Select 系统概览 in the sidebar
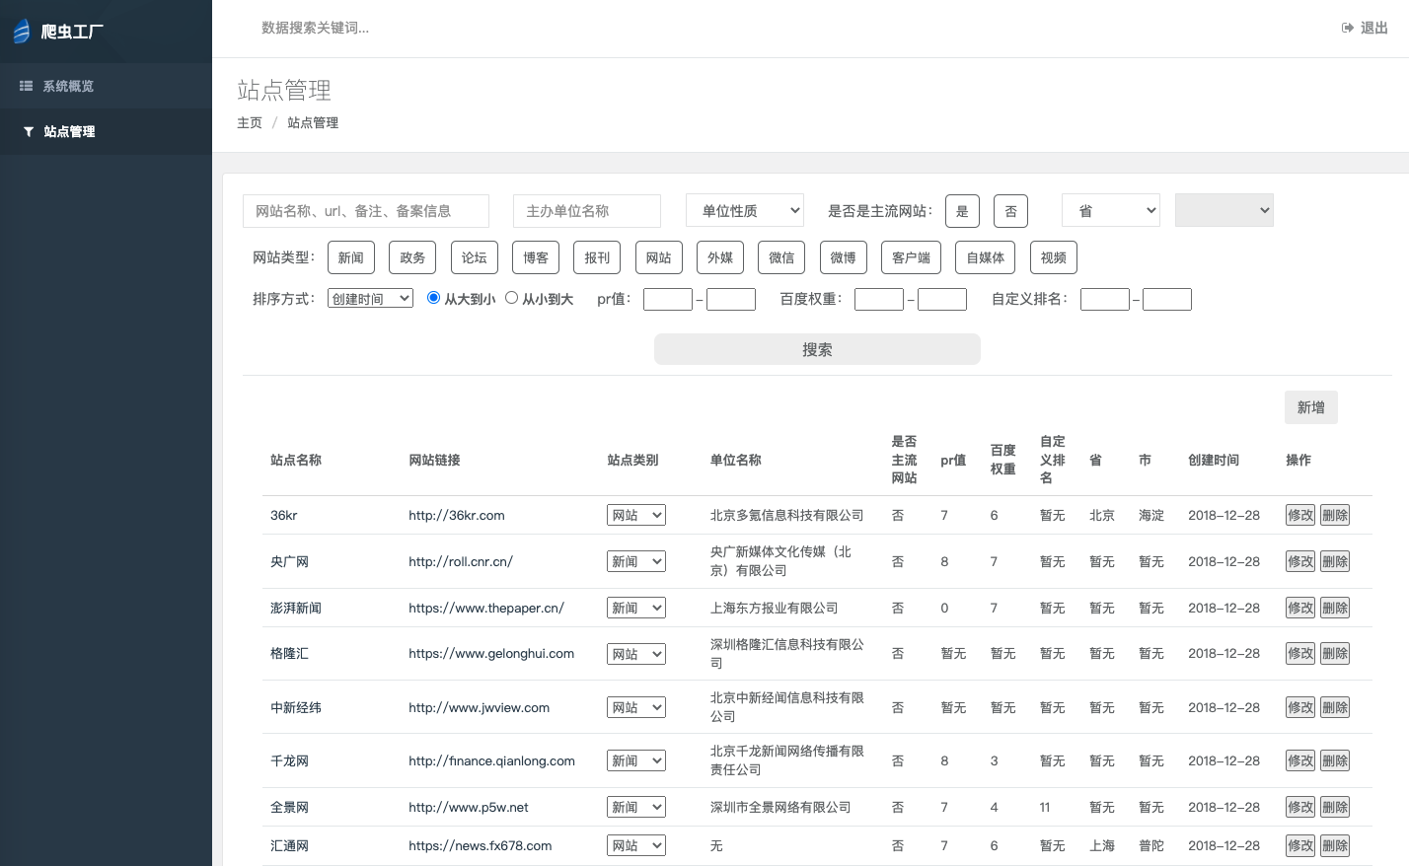Viewport: 1409px width, 866px height. click(x=68, y=86)
